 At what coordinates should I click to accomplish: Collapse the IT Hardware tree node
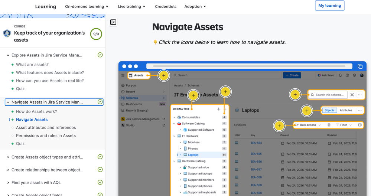[x=174, y=136]
